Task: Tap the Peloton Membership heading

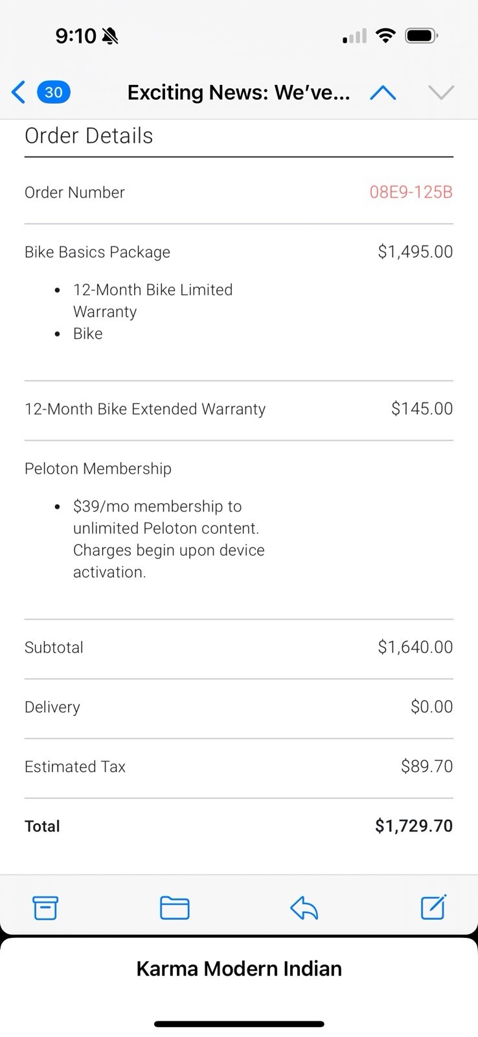Action: coord(98,469)
